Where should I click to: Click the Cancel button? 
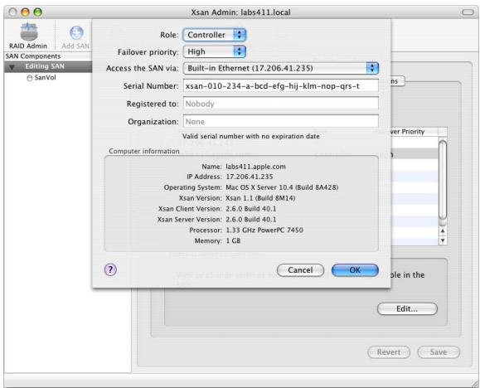300,270
